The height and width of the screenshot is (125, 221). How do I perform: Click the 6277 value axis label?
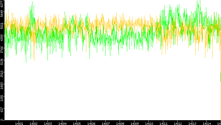coord(2,4)
